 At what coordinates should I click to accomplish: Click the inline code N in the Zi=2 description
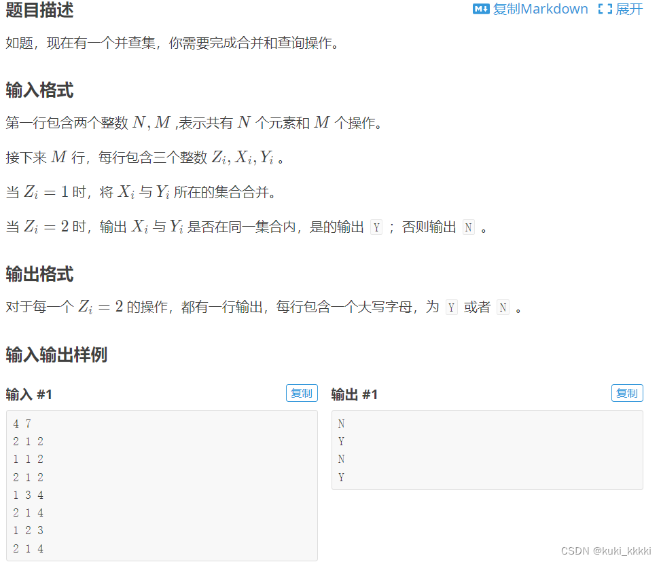click(469, 227)
